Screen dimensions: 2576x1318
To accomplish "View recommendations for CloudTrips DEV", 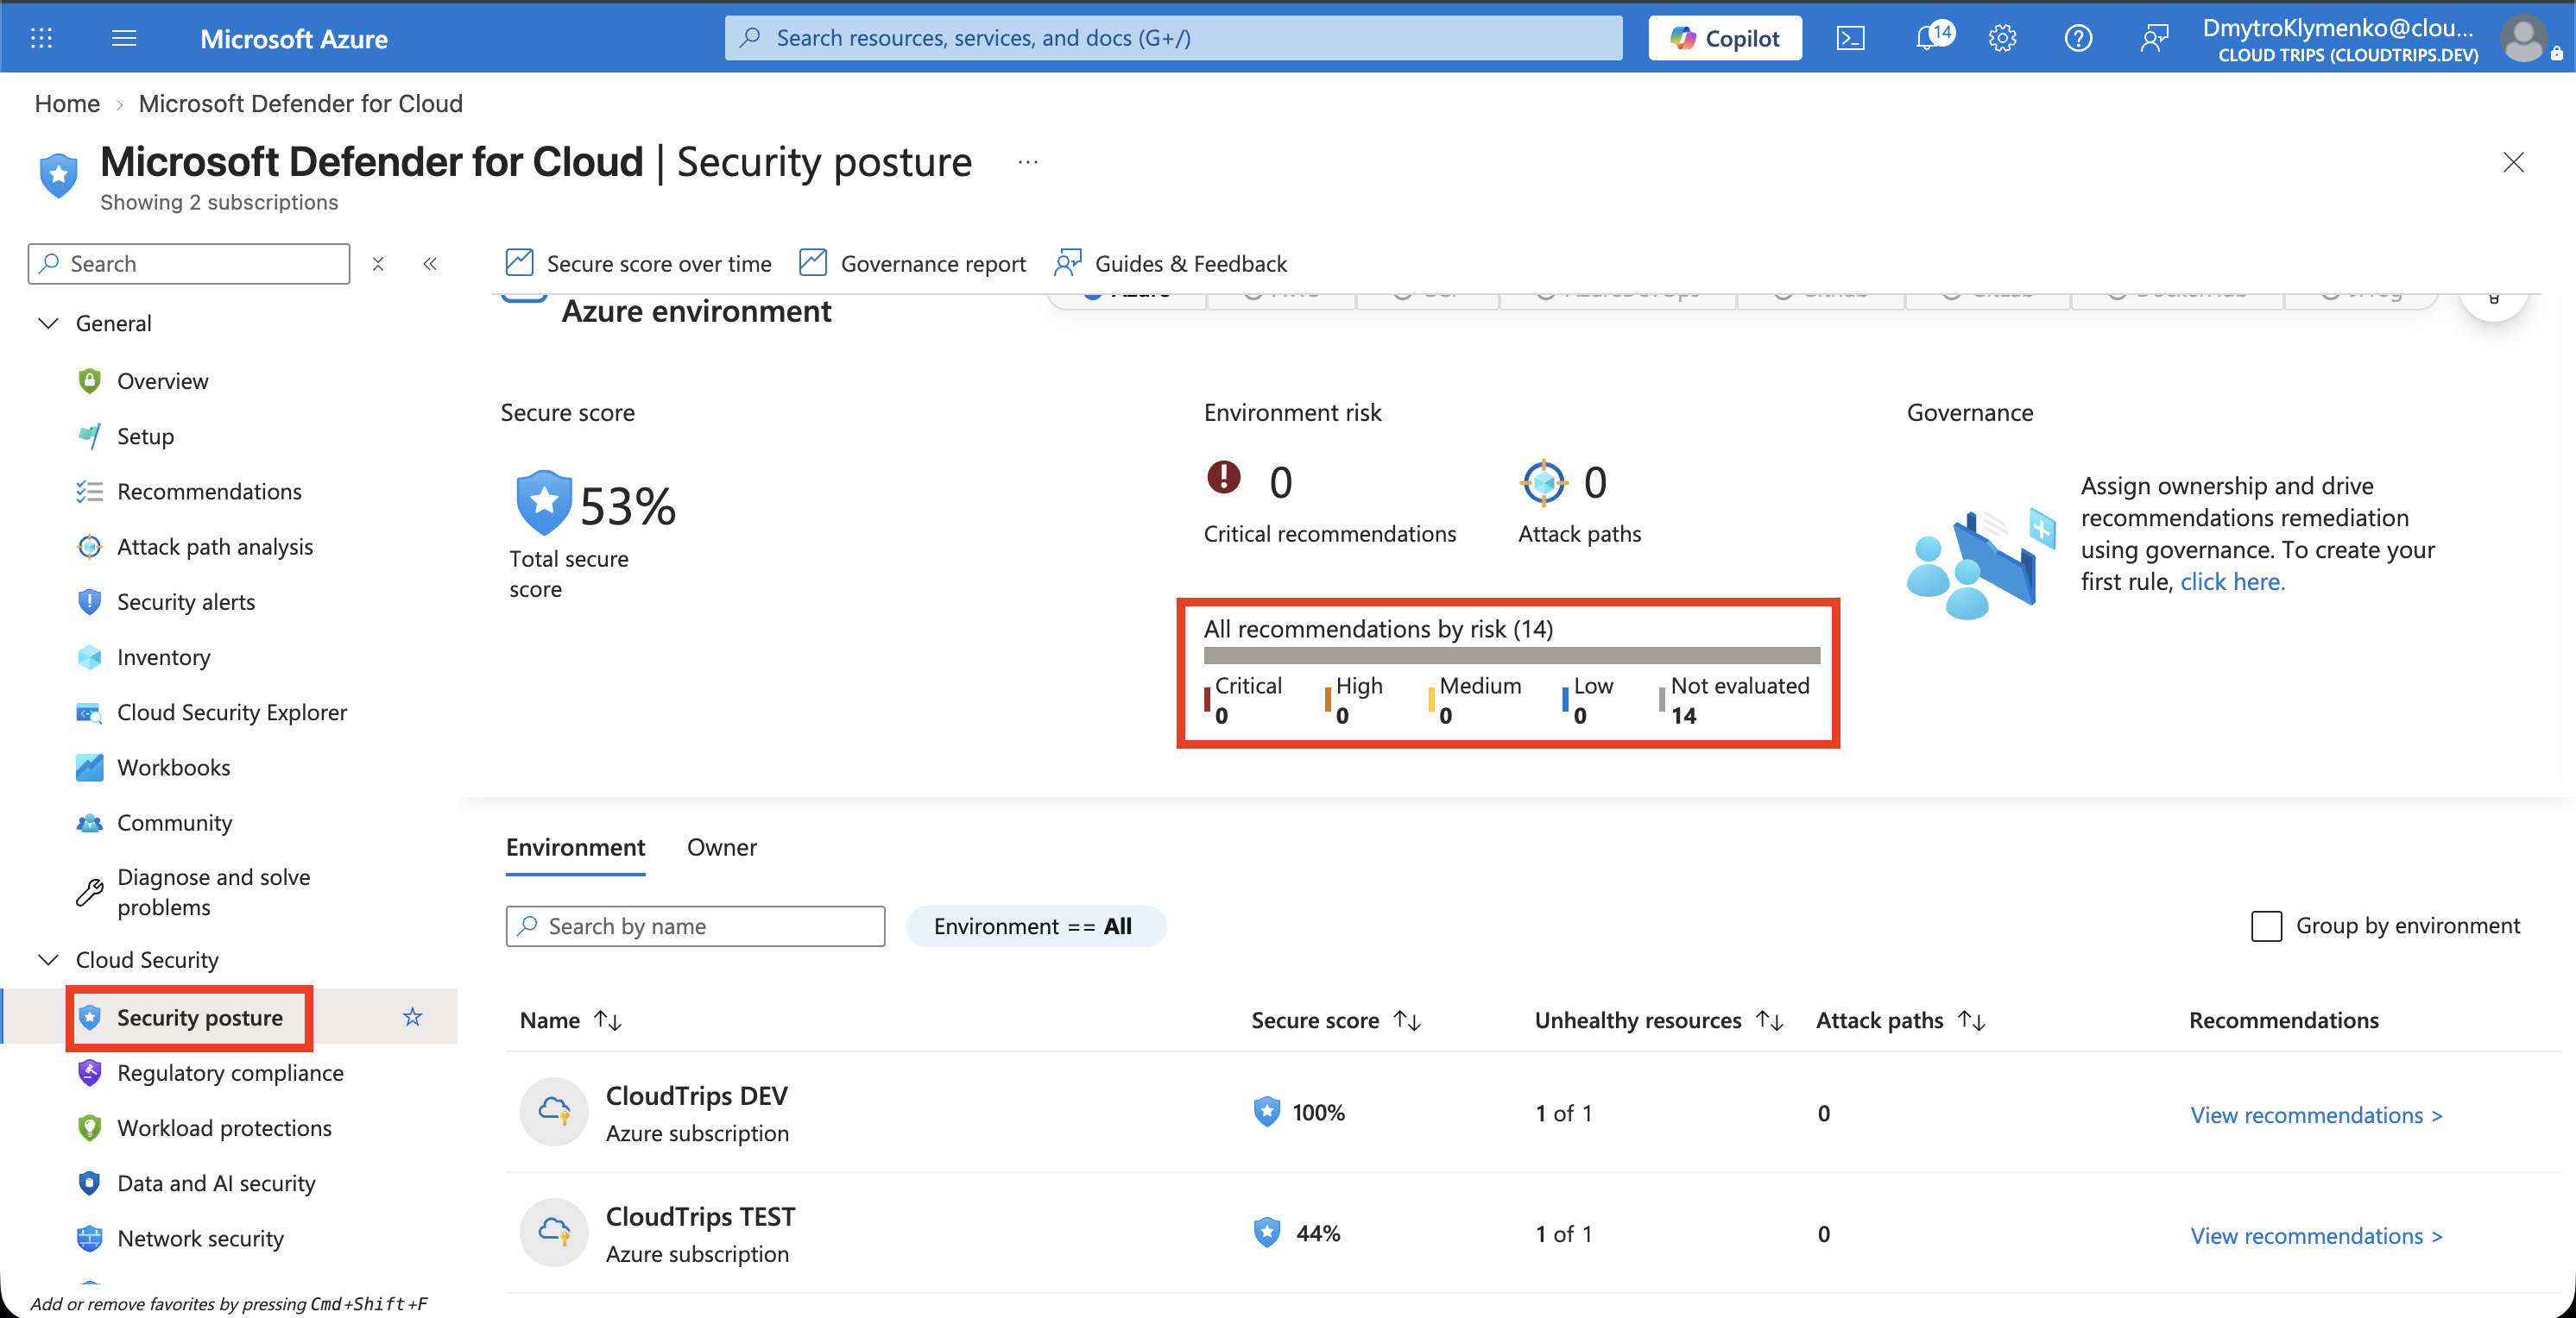I will 2316,1114.
